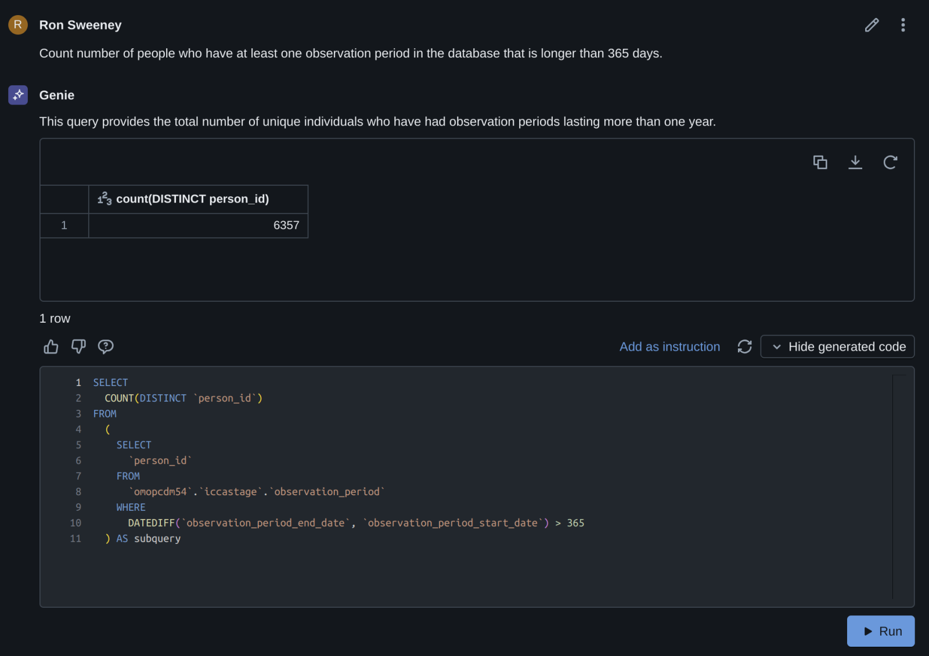Click Ron Sweeney's avatar
The height and width of the screenshot is (656, 929).
(x=18, y=25)
